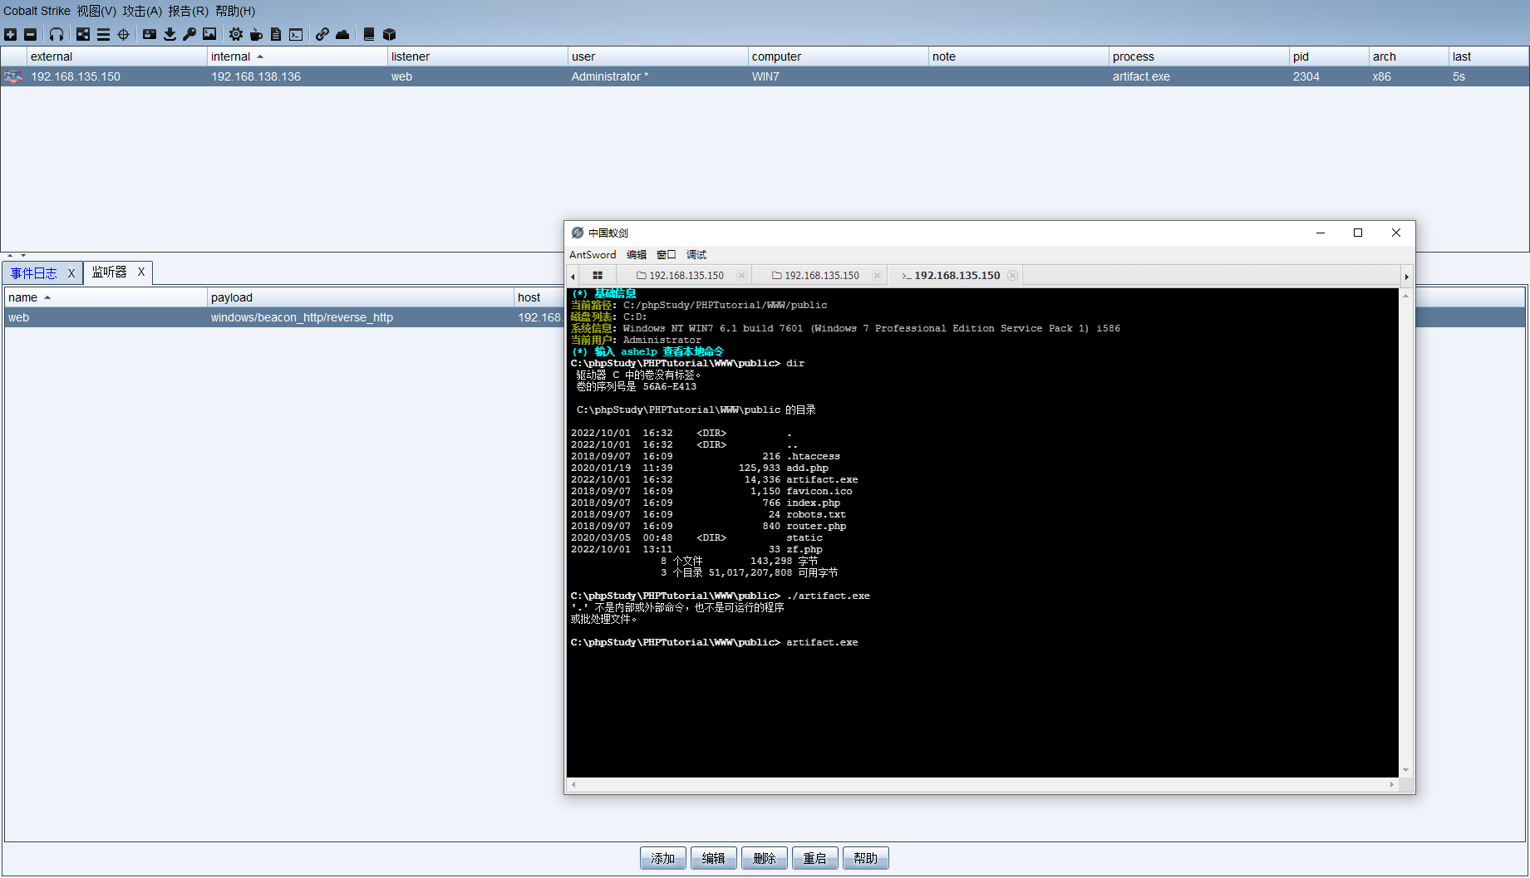Screen dimensions: 1530x878
Task: Click the AntSword logo in the title bar
Action: coord(578,233)
